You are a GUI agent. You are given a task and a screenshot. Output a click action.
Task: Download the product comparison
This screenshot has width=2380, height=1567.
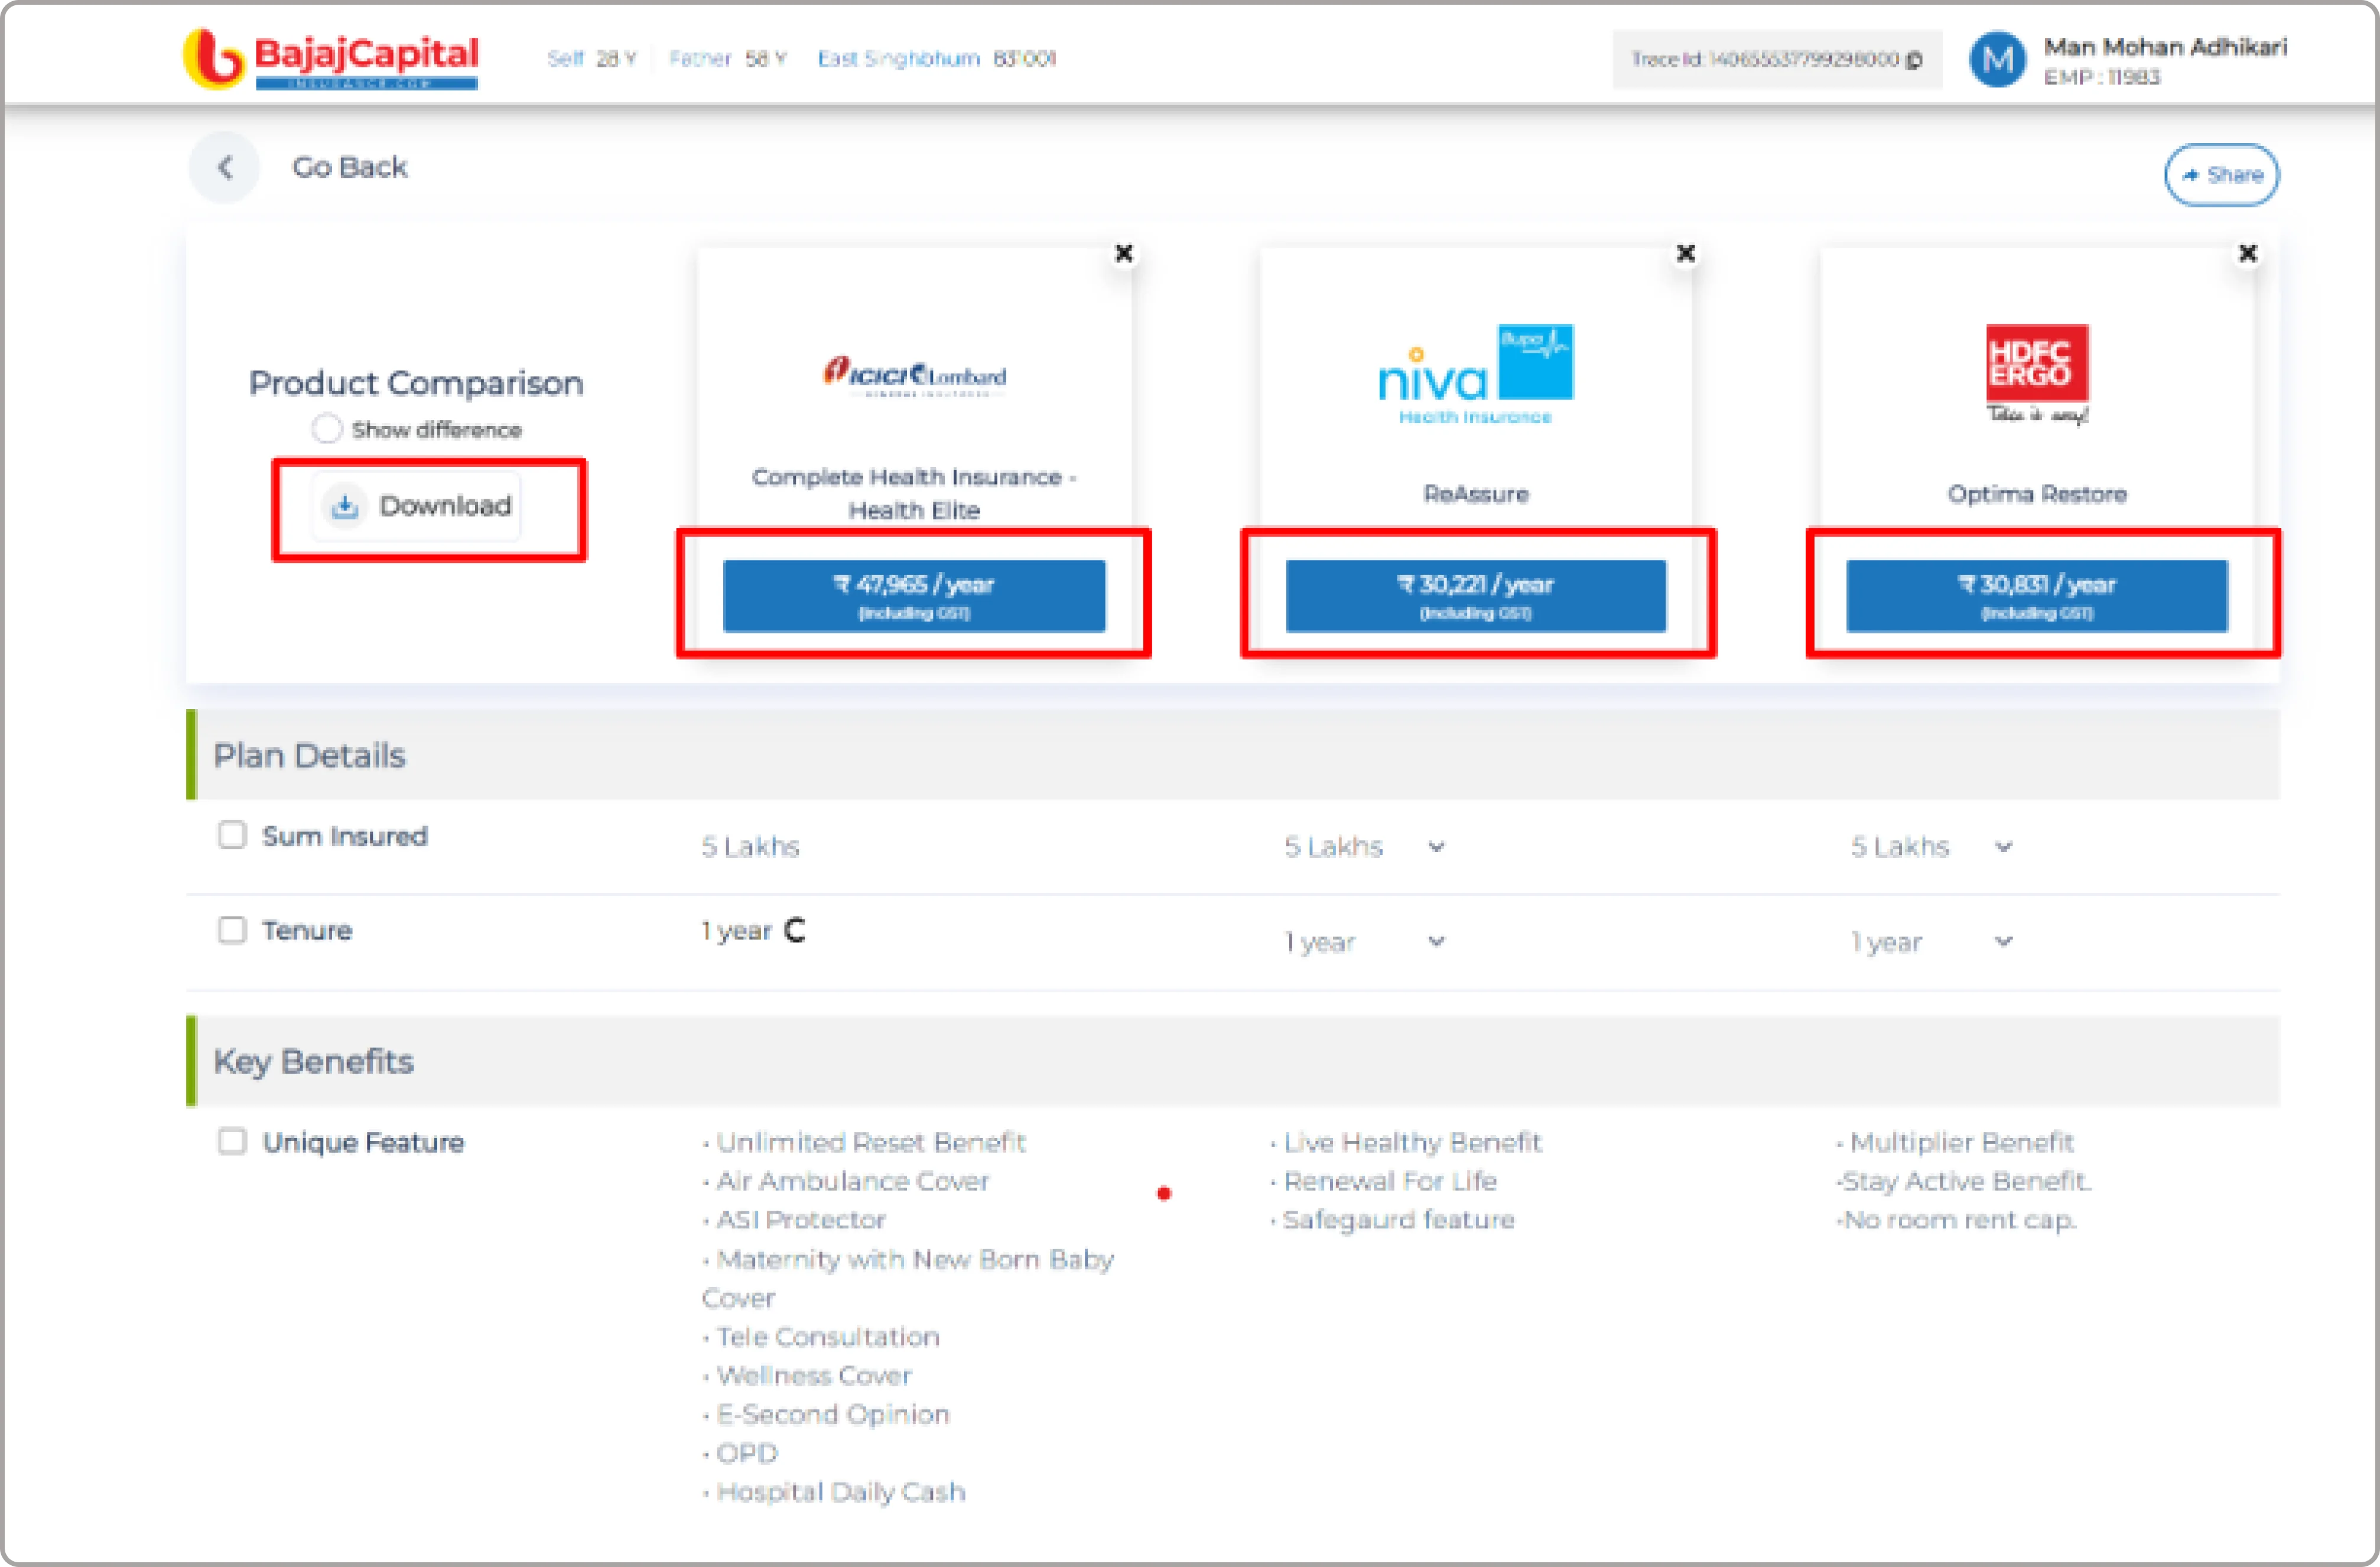click(416, 507)
